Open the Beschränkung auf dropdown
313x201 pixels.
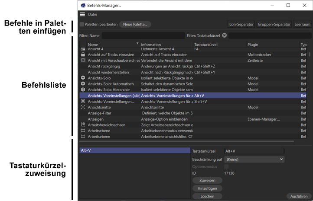click(x=254, y=160)
